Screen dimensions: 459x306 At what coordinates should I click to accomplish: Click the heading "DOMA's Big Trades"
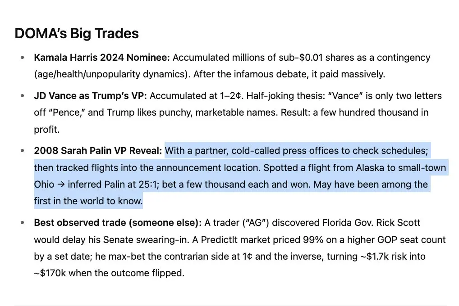point(77,33)
